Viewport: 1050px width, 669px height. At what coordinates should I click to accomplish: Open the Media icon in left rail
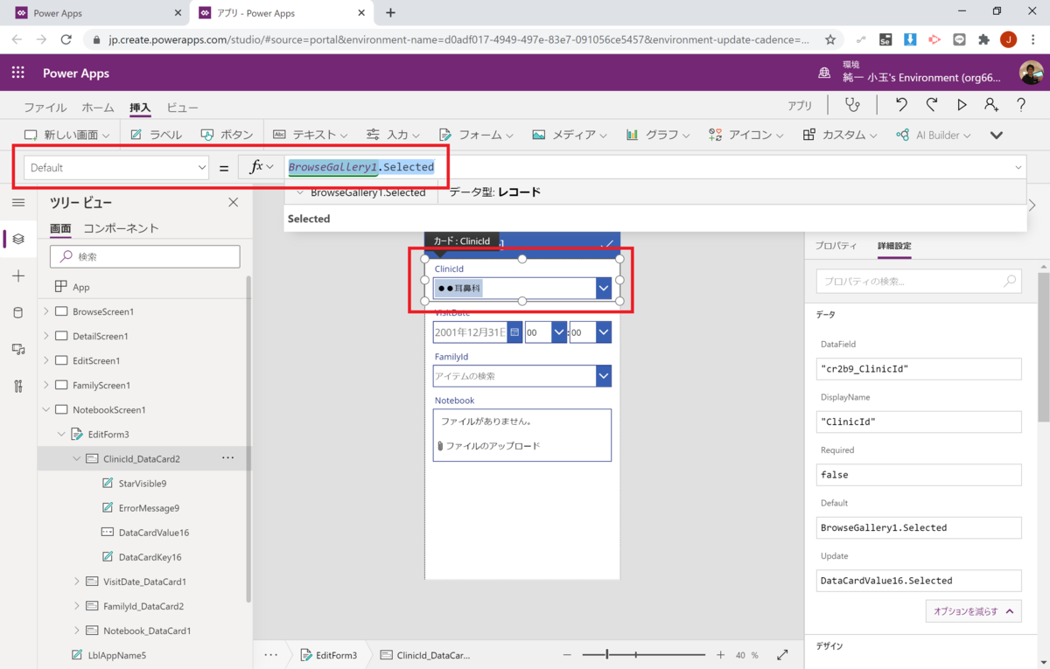18,350
